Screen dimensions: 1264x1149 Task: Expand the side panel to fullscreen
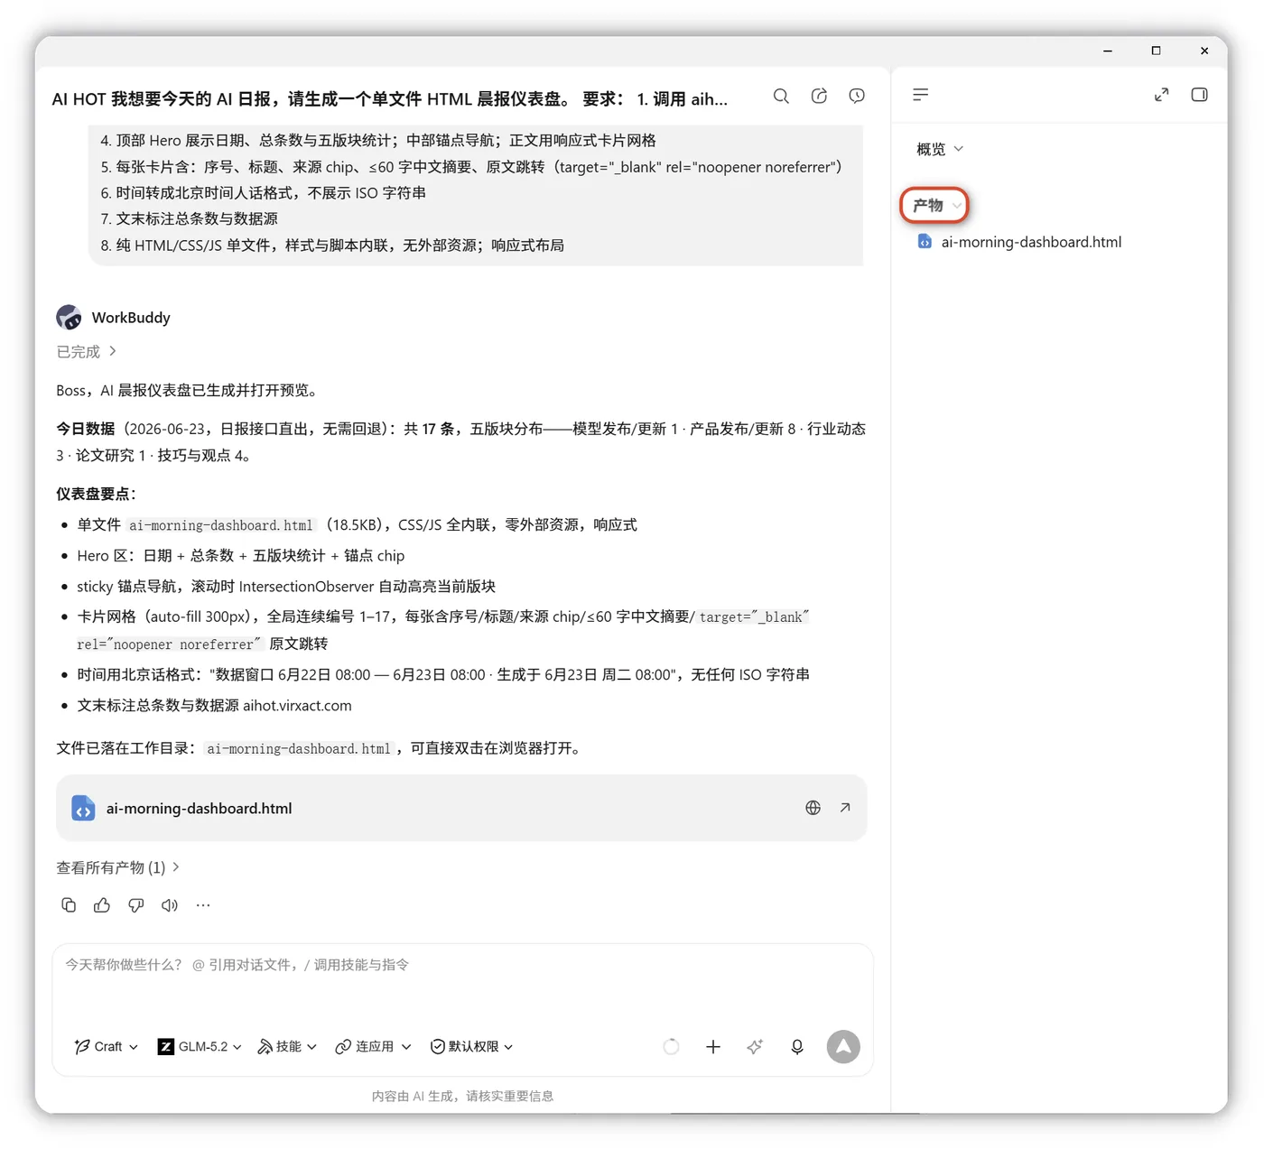tap(1162, 95)
